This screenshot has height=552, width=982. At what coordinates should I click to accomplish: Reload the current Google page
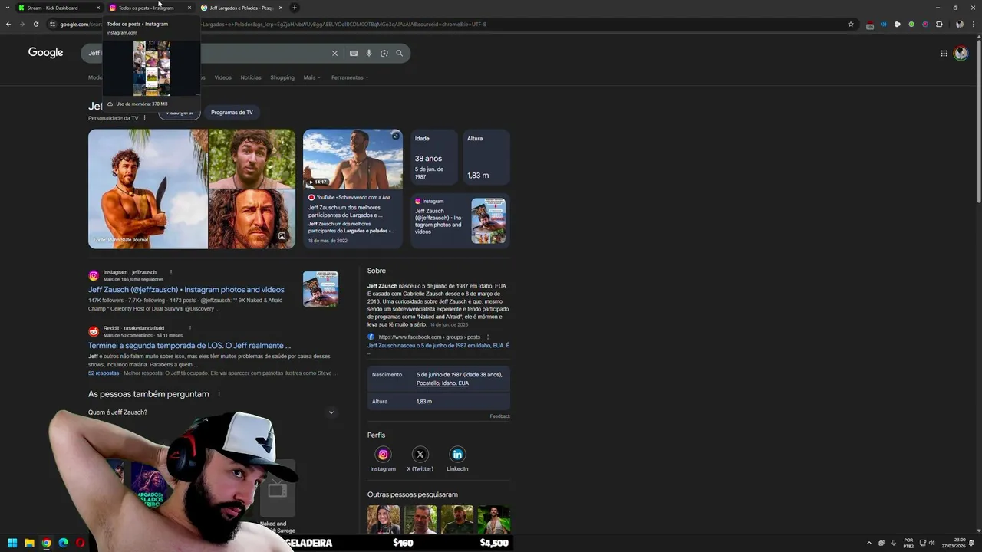click(36, 24)
